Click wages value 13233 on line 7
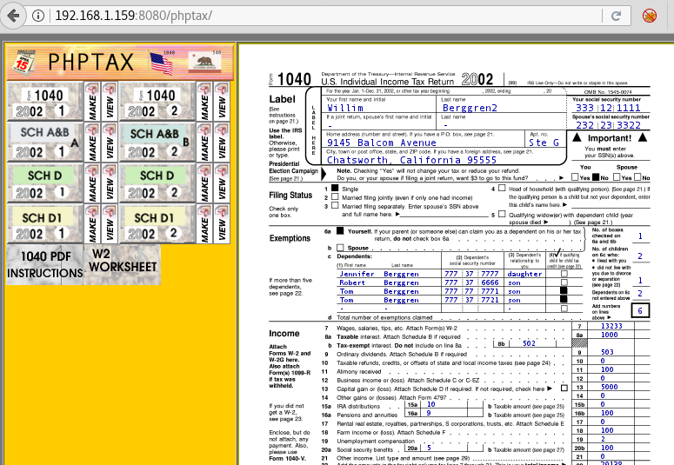 611,326
